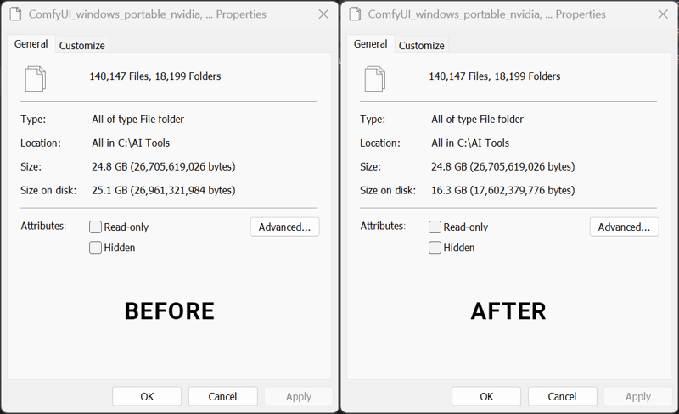Click OK in the AFTER dialog

(486, 396)
